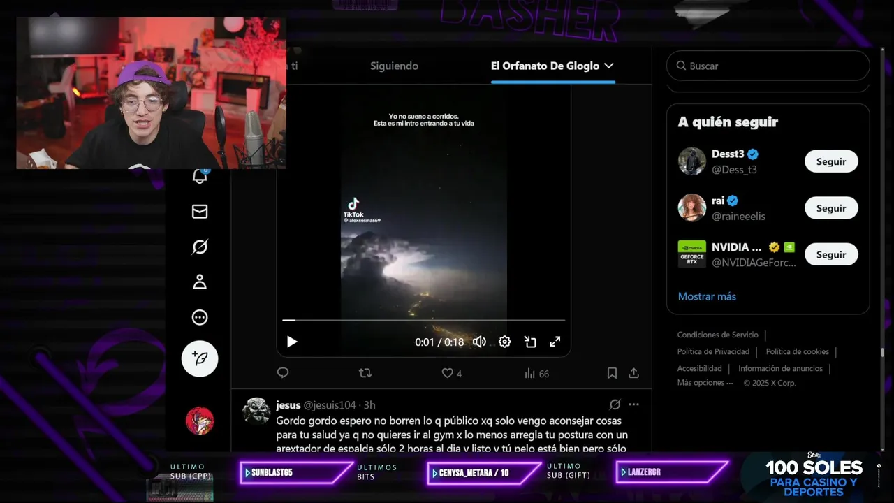The width and height of the screenshot is (894, 503).
Task: Select El Orfanato De Gloglo tab
Action: [545, 66]
